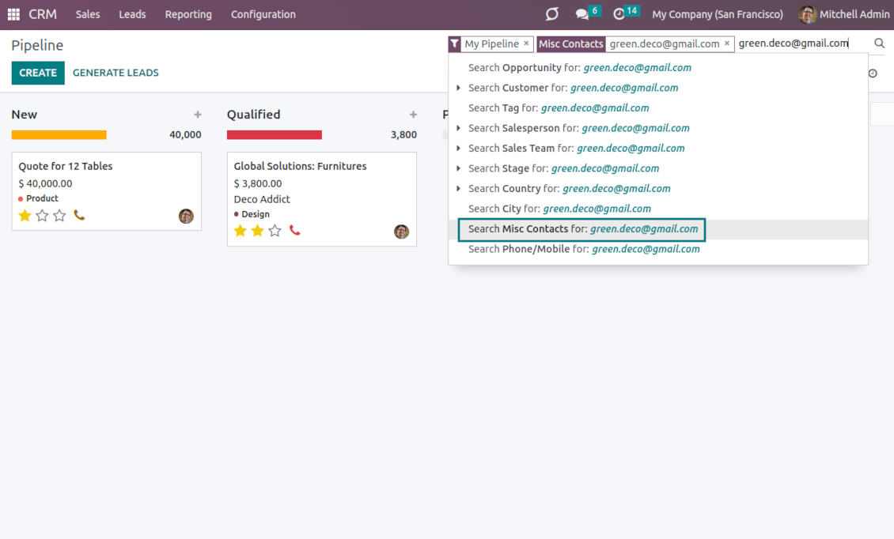894x539 pixels.
Task: Click the search text input field
Action: [x=799, y=43]
